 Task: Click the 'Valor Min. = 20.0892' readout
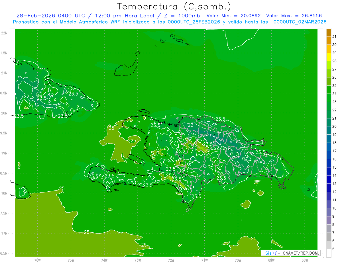pos(234,16)
